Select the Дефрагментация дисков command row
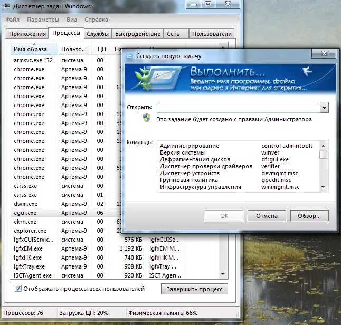The image size is (341, 325). coord(239,159)
